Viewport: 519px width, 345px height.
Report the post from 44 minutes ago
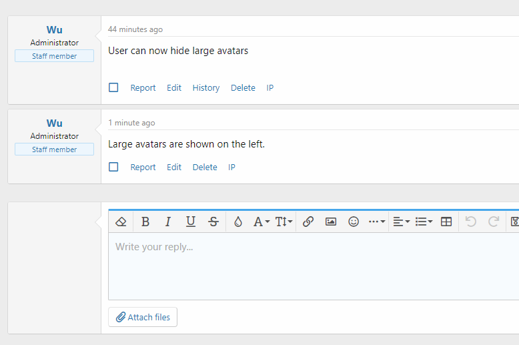pyautogui.click(x=143, y=87)
